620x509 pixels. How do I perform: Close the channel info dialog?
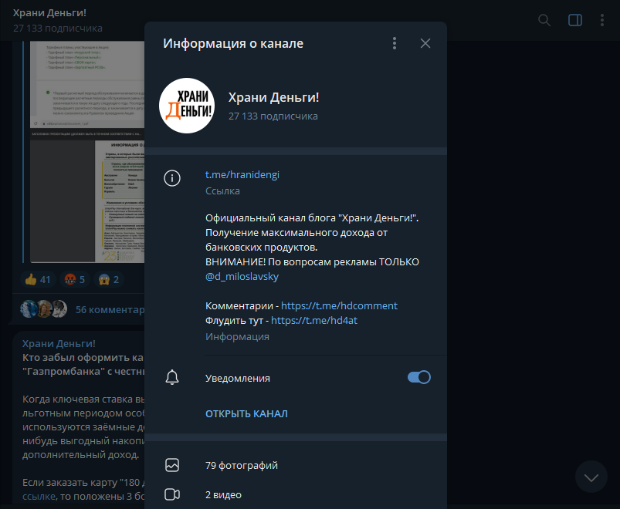click(425, 43)
